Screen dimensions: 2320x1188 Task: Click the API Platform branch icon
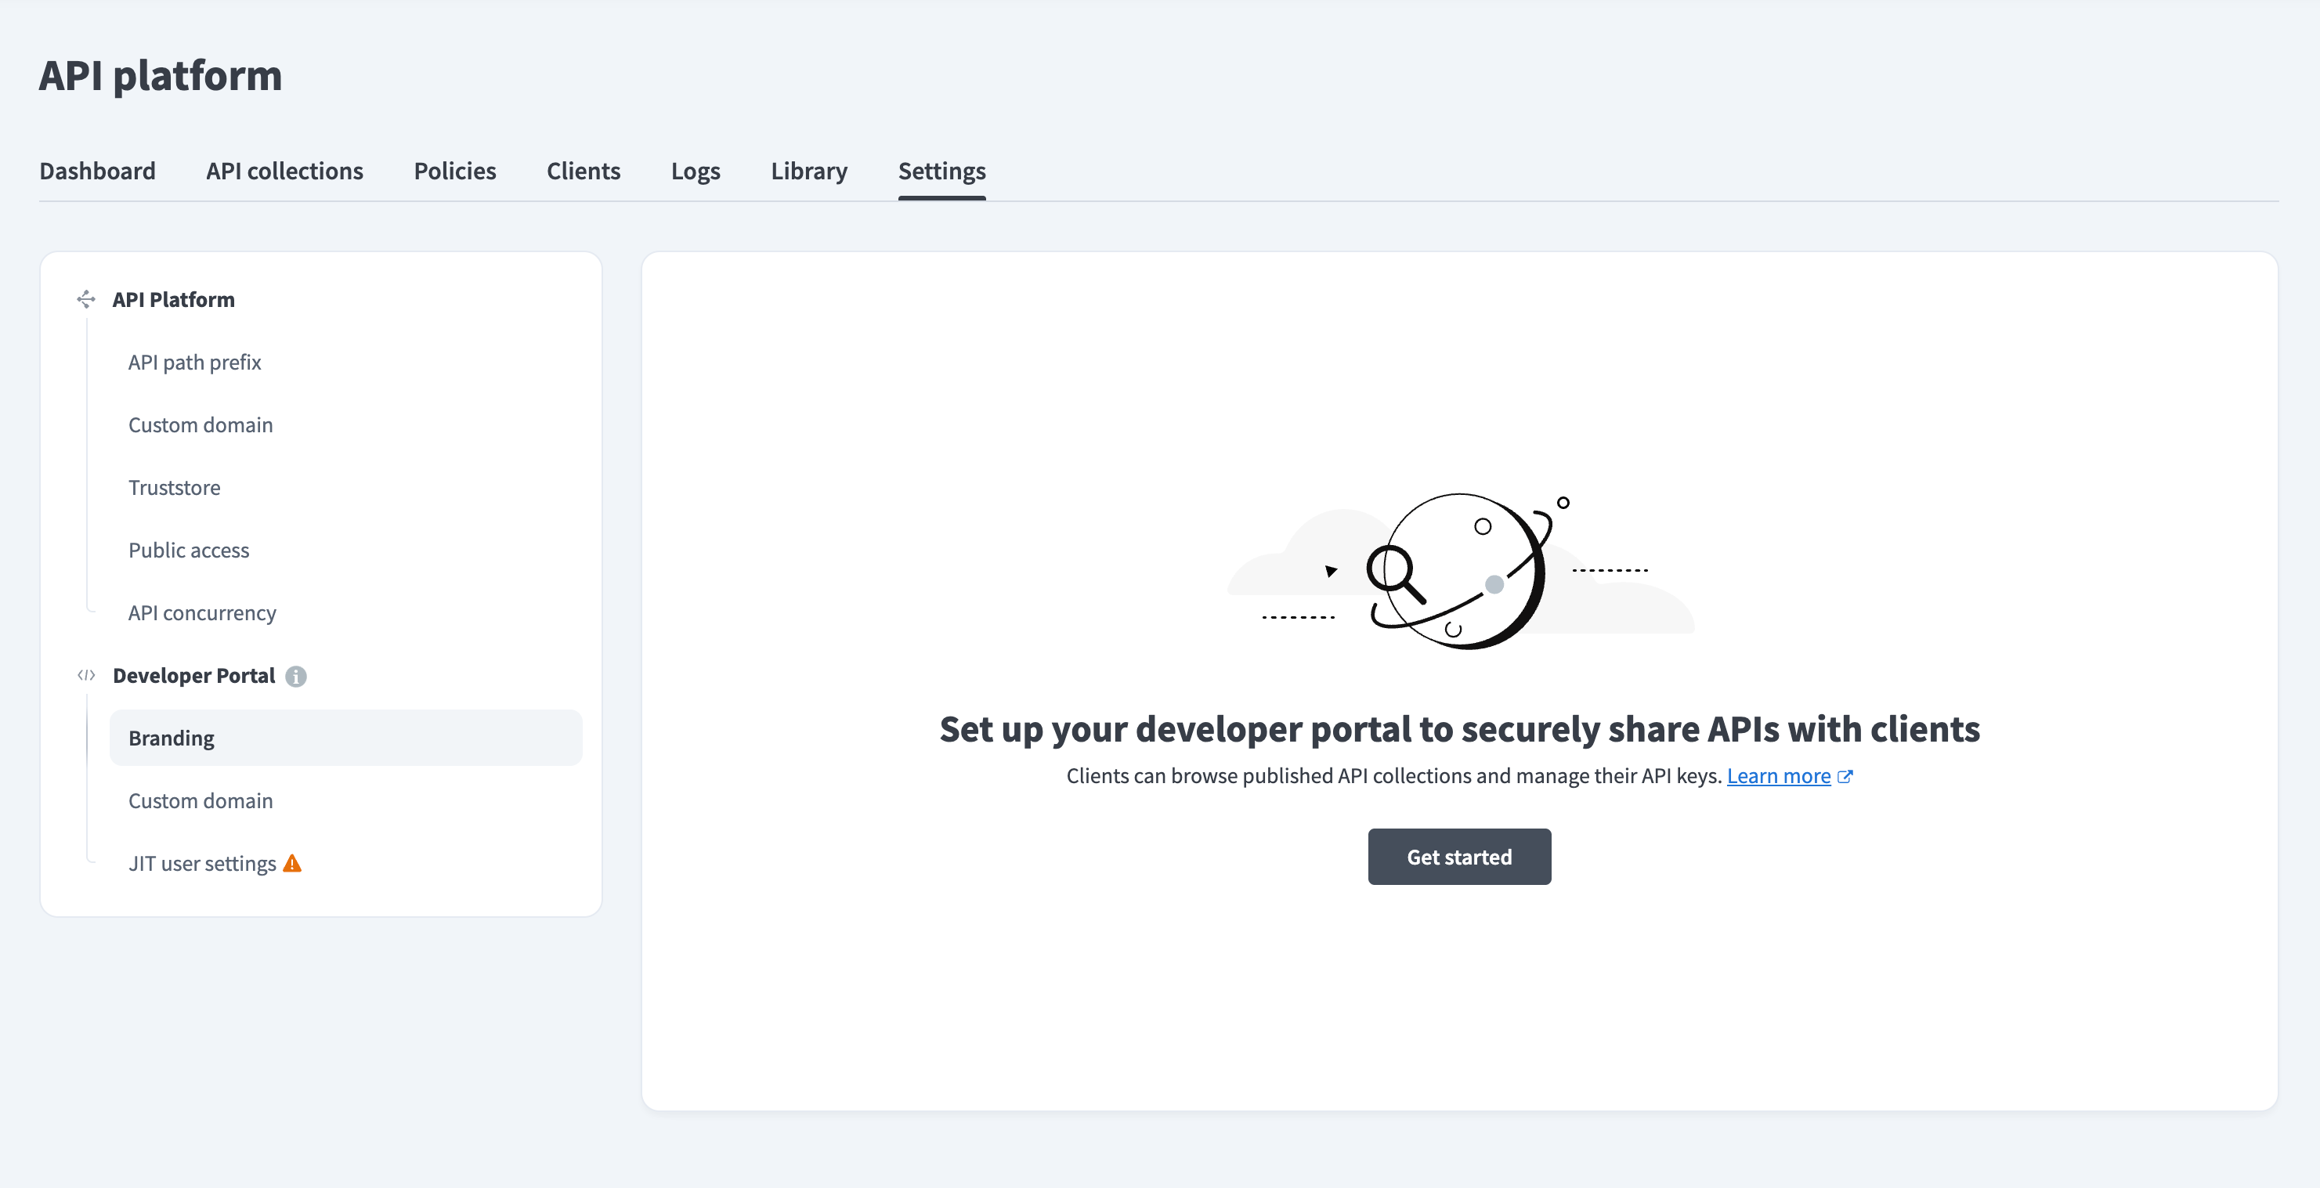click(x=86, y=299)
